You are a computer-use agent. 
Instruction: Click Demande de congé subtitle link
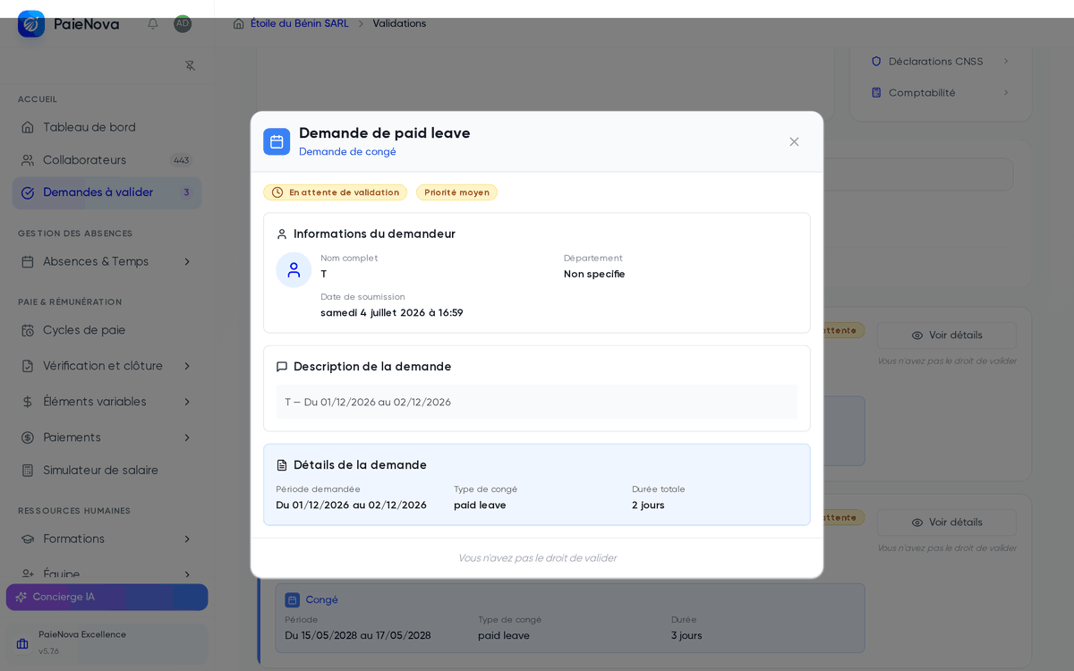coord(347,152)
